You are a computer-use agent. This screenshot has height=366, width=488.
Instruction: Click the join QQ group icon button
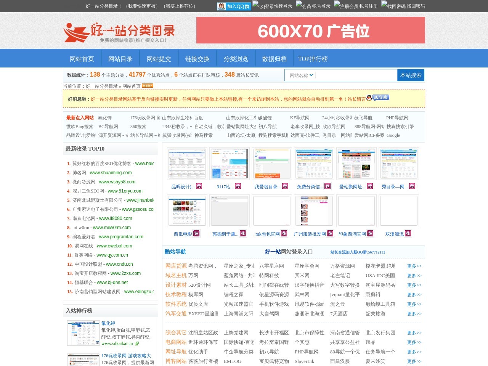[x=234, y=6]
